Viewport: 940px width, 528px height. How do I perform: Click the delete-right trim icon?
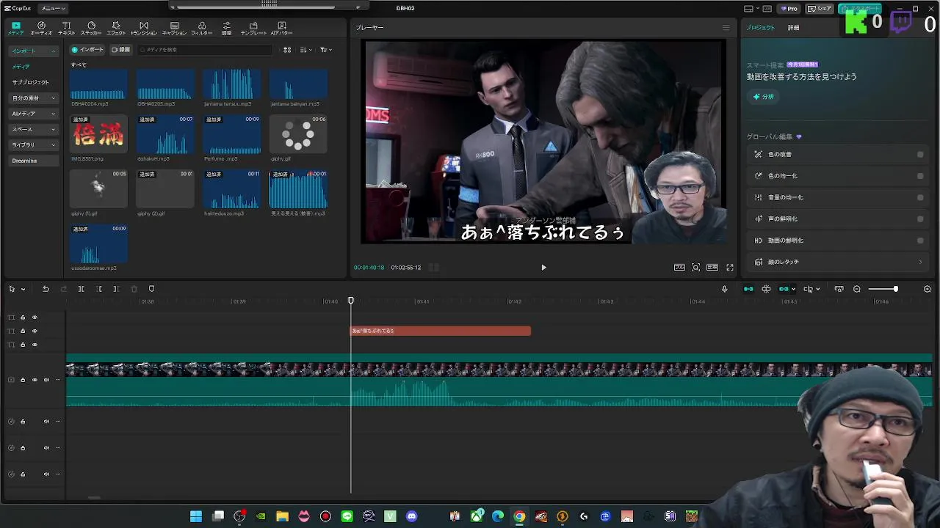(116, 289)
